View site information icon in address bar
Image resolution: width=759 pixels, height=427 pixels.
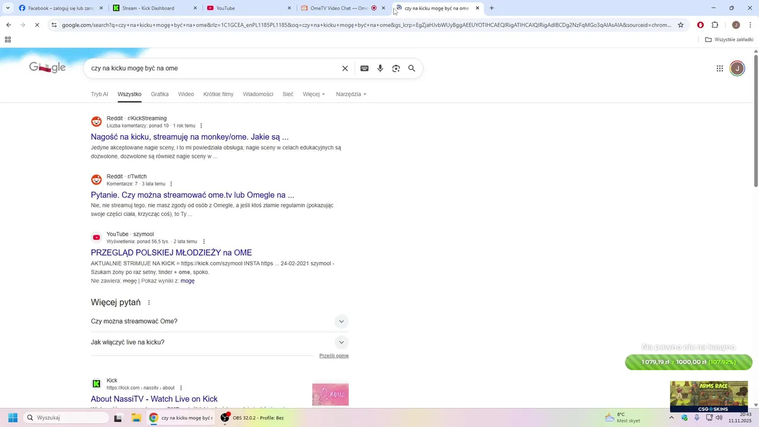54,25
